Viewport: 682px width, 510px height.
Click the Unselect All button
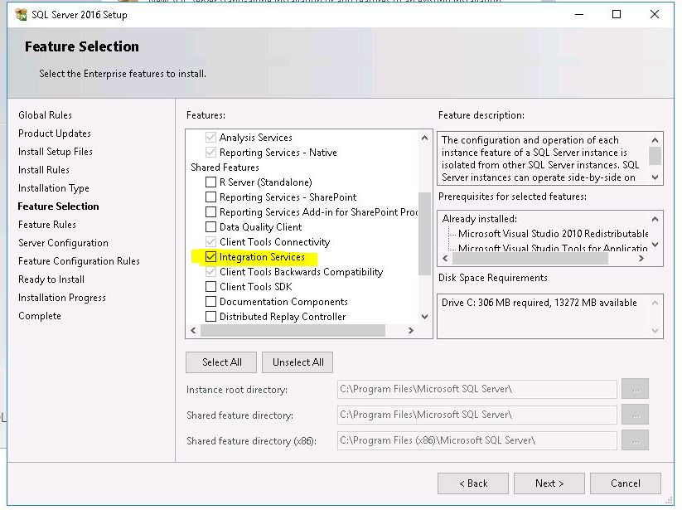(x=297, y=362)
